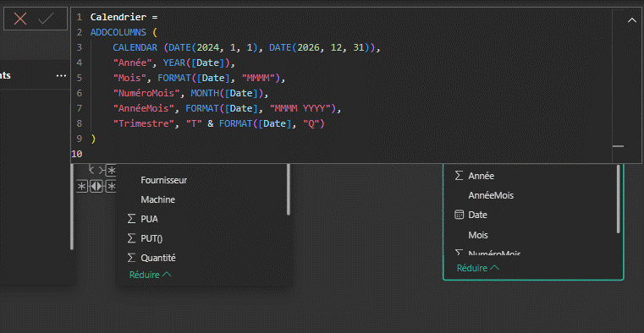The image size is (644, 333).
Task: Click the "AnnéeMois" formula line
Action: [227, 108]
